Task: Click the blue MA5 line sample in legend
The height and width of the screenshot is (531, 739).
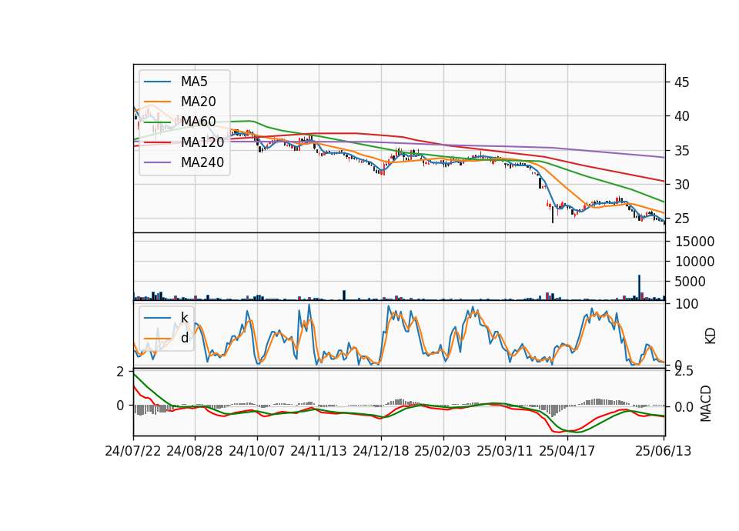Action: point(157,82)
